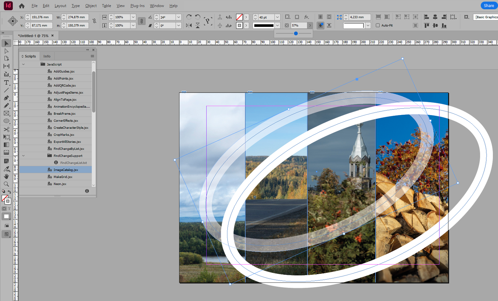
Task: Select the Pen tool
Action: pos(6,98)
